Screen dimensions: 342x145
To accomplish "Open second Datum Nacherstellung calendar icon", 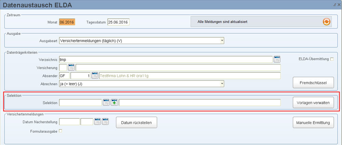I will click(105, 121).
